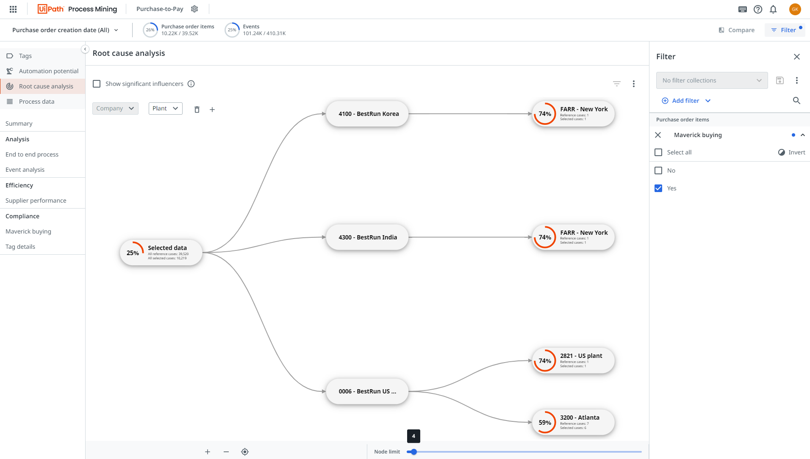Click the search icon in the Filter panel
This screenshot has width=810, height=459.
tap(796, 101)
